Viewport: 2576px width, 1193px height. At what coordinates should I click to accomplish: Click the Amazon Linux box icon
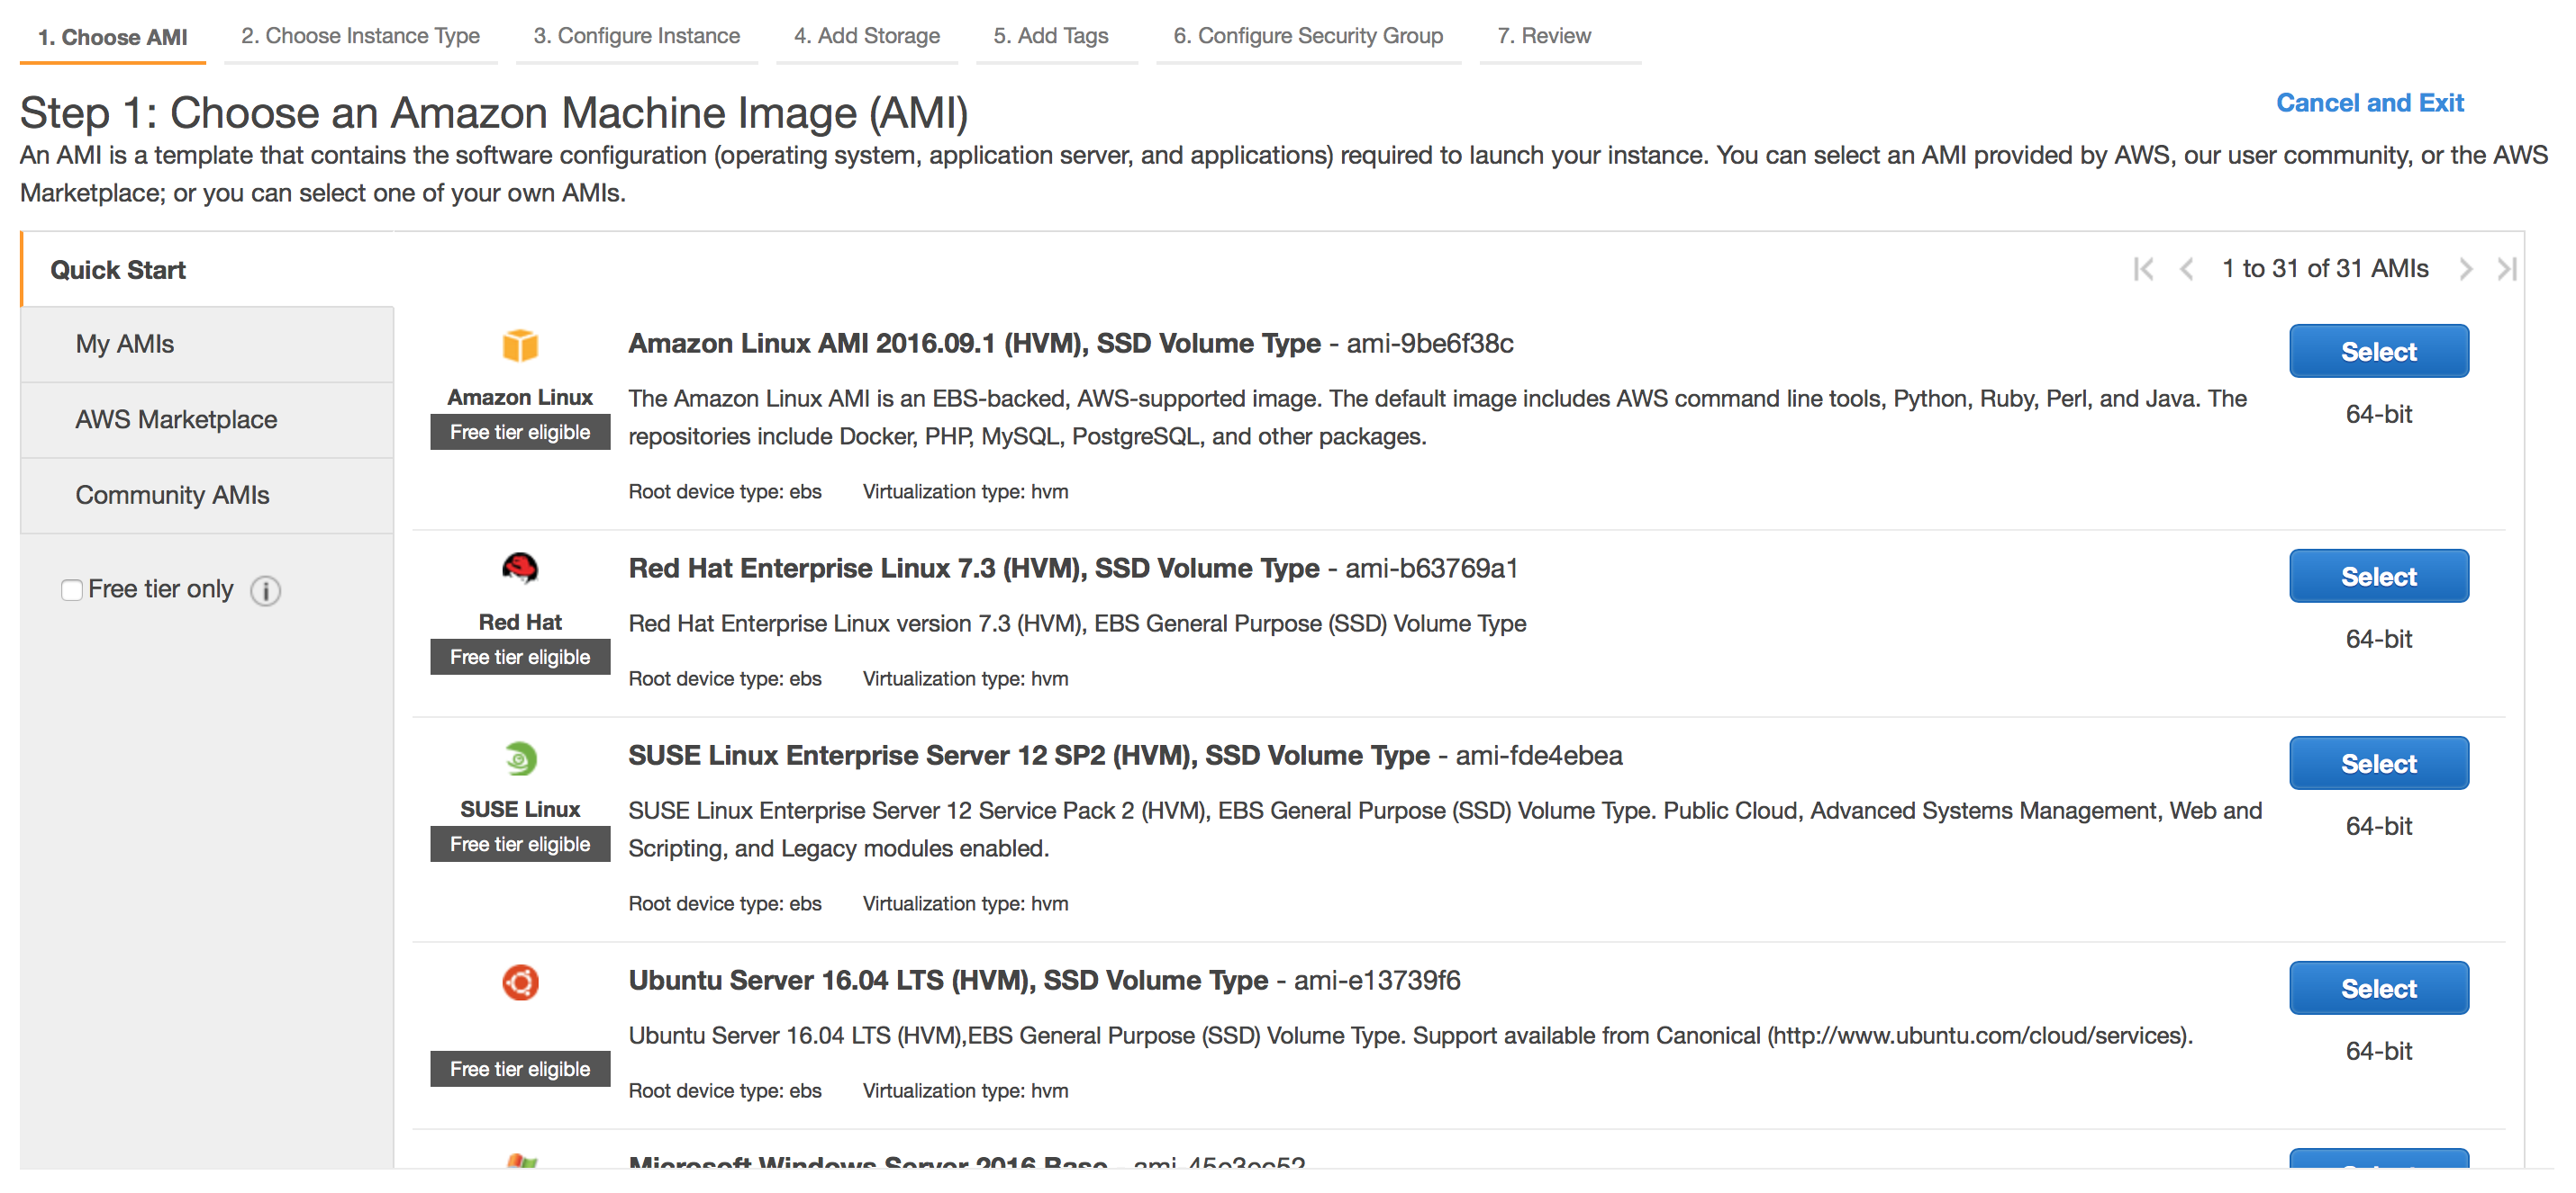point(520,345)
